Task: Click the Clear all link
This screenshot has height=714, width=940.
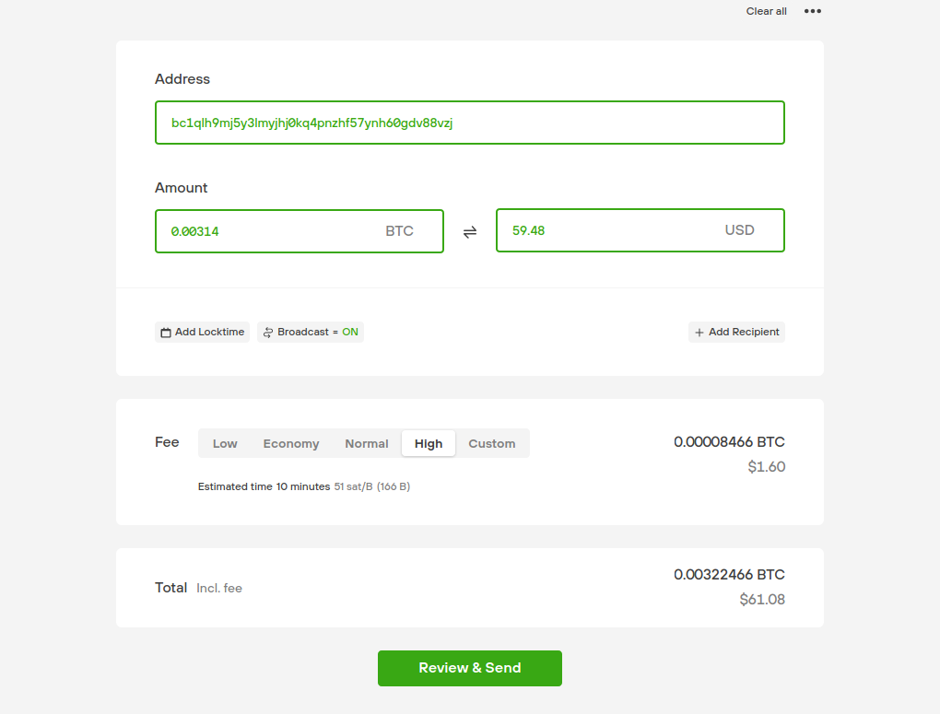Action: [x=766, y=11]
